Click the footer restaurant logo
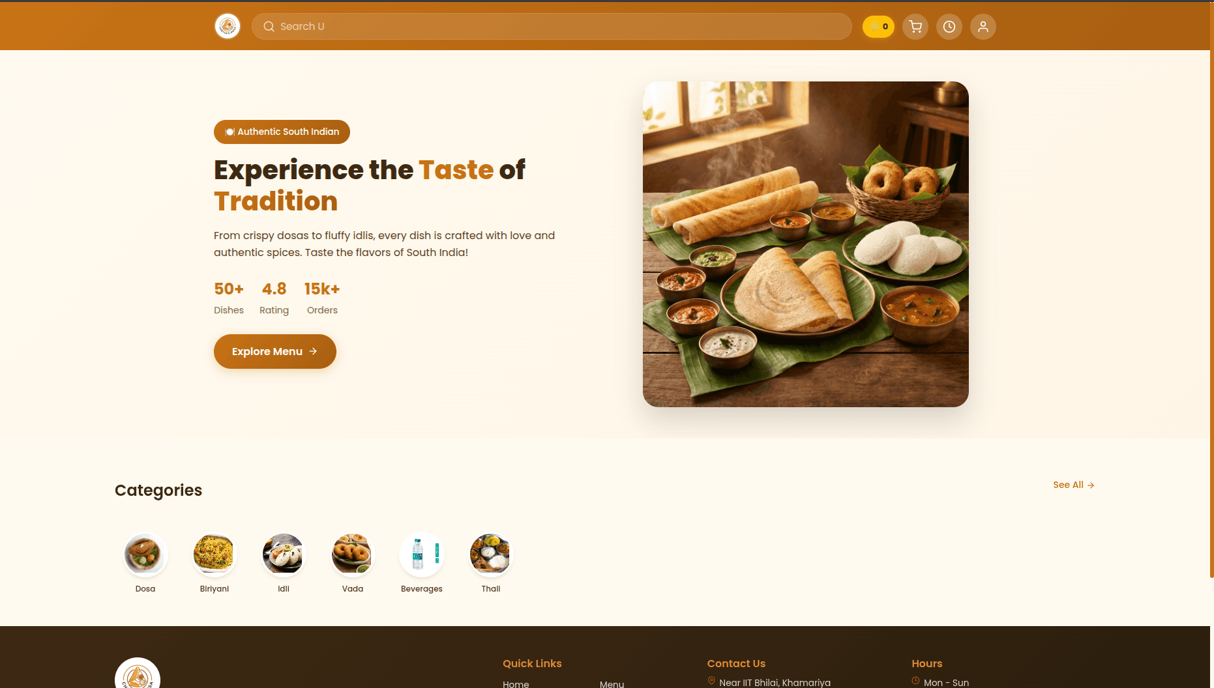Screen dimensions: 1214x688 point(138,674)
